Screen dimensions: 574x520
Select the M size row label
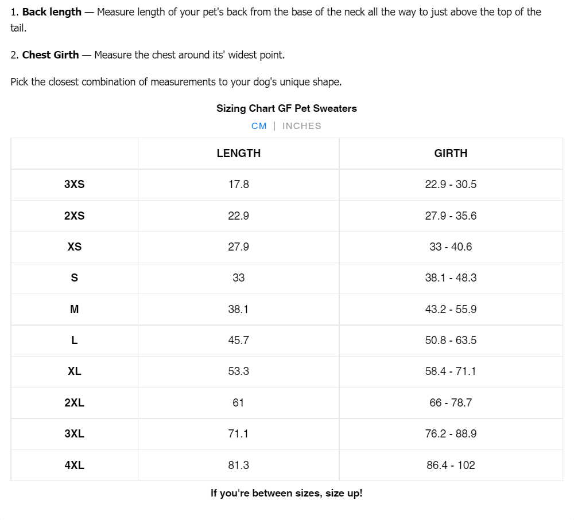click(75, 310)
